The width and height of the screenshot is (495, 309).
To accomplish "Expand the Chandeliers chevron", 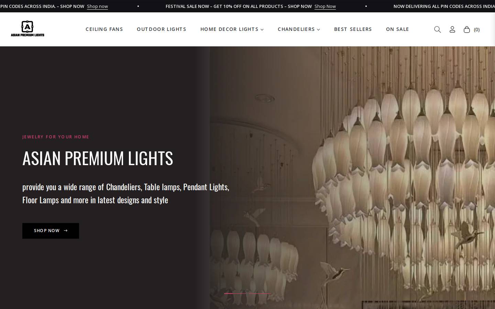I will click(318, 30).
